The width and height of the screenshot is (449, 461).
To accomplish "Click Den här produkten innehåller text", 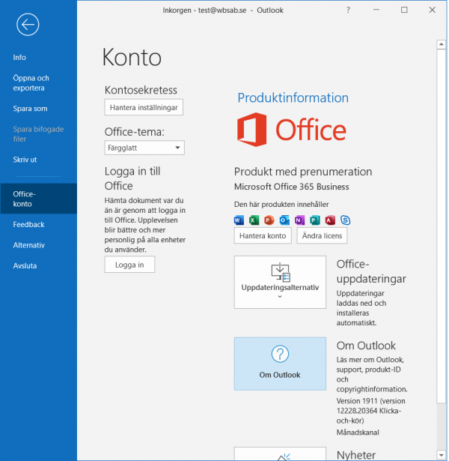I will tap(281, 205).
